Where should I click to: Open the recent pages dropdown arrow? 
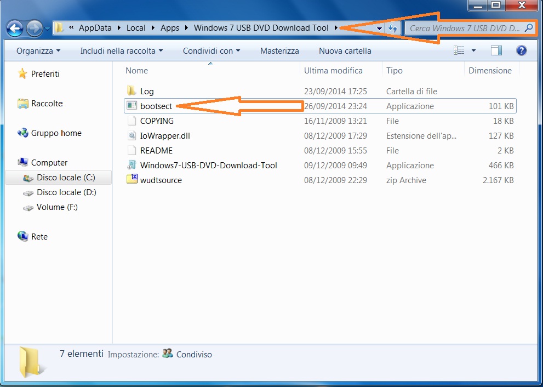coord(48,29)
